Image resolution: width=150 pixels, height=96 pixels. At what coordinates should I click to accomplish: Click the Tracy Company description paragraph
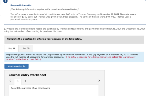pos(73,17)
